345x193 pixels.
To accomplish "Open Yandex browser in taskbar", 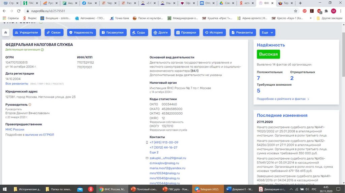I will [91, 189].
